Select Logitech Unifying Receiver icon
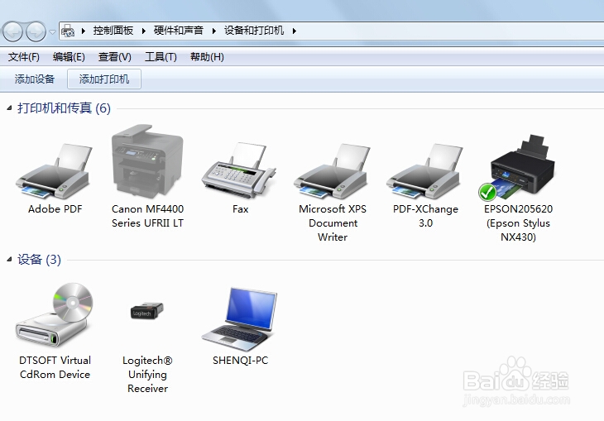 147,311
